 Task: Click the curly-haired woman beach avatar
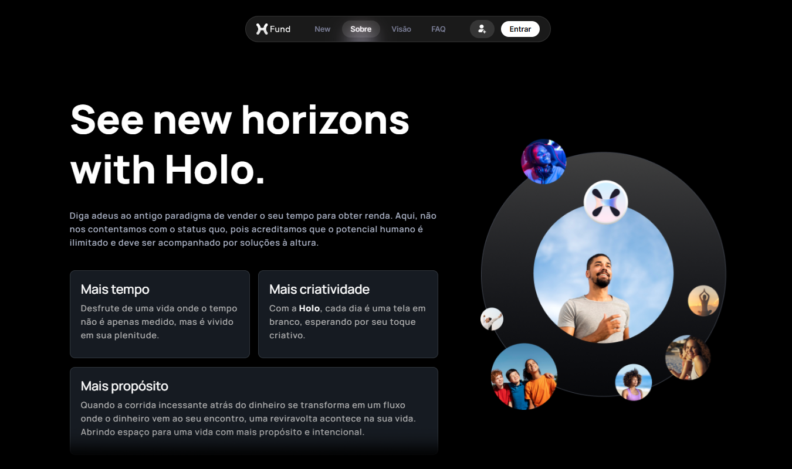click(x=634, y=382)
